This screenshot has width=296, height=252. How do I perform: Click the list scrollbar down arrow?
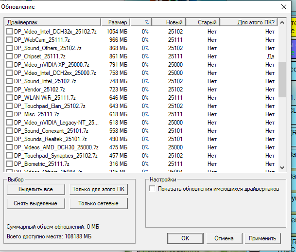click(x=282, y=167)
